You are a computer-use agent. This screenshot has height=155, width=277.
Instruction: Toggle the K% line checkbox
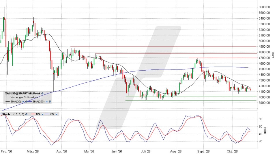click(x=56, y=114)
